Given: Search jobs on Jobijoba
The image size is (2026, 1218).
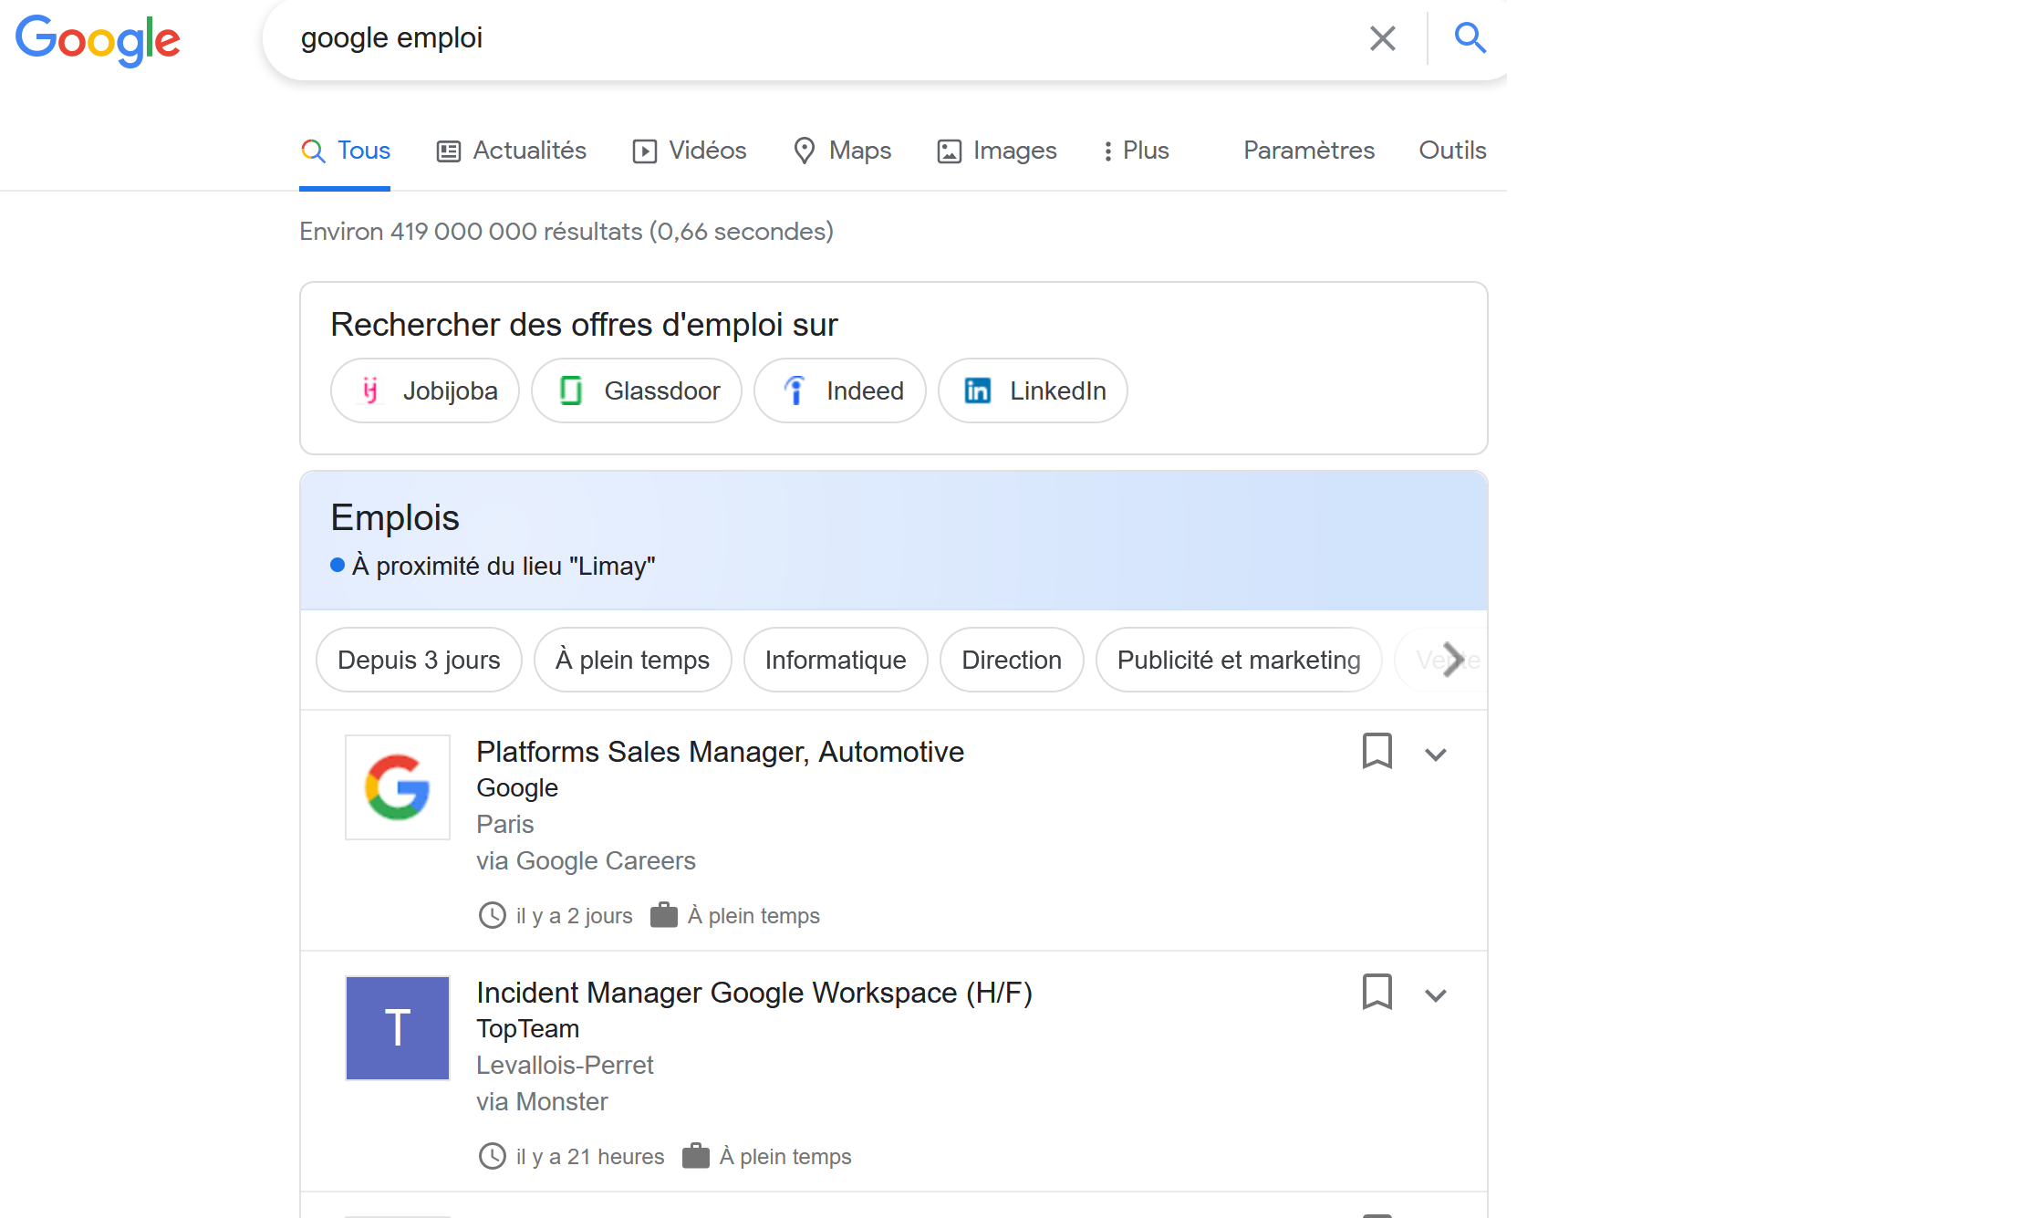Looking at the screenshot, I should [x=425, y=390].
